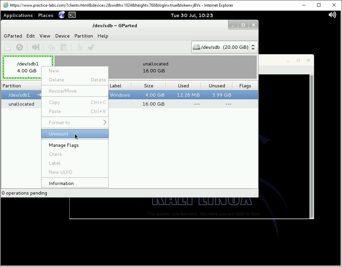Click the New partition toolbar icon

coord(8,47)
